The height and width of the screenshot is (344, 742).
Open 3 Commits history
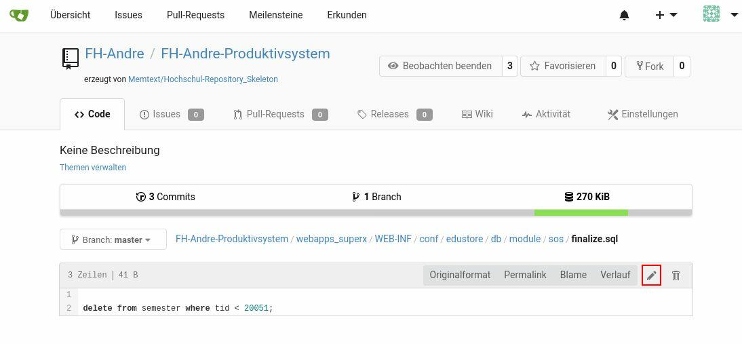(x=165, y=197)
